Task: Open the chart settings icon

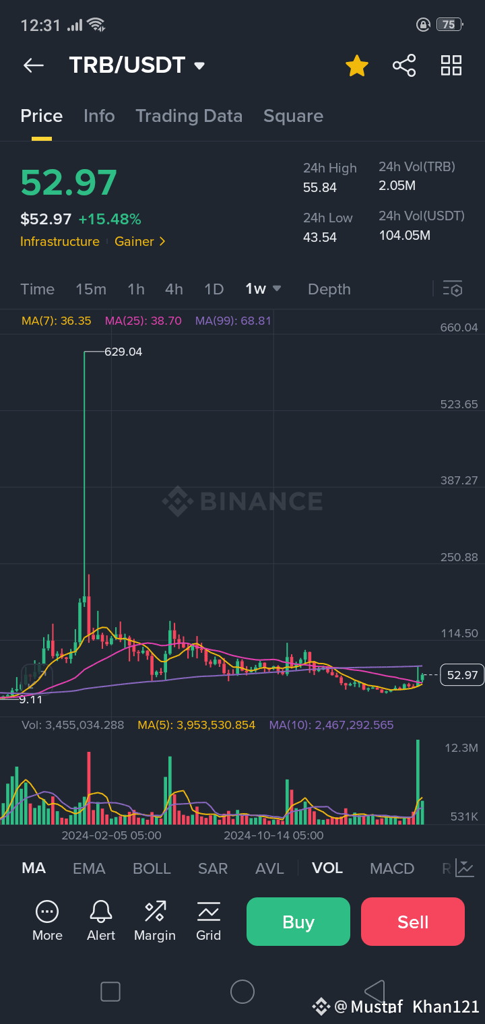Action: pyautogui.click(x=453, y=289)
